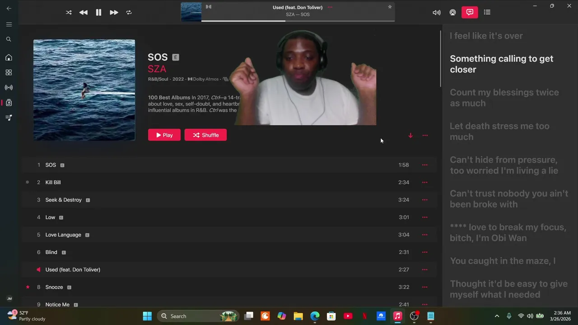Open the SZA artist link
This screenshot has width=578, height=325.
tap(157, 69)
